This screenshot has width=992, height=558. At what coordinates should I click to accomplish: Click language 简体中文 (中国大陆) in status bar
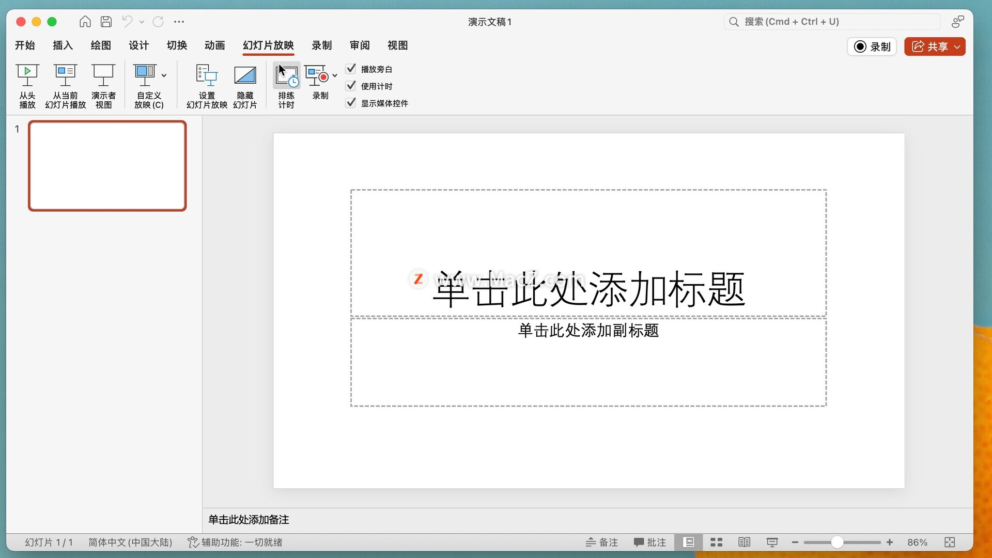[x=130, y=542]
